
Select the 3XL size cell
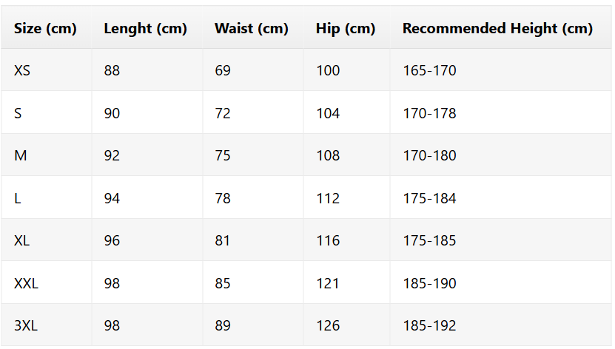26,325
